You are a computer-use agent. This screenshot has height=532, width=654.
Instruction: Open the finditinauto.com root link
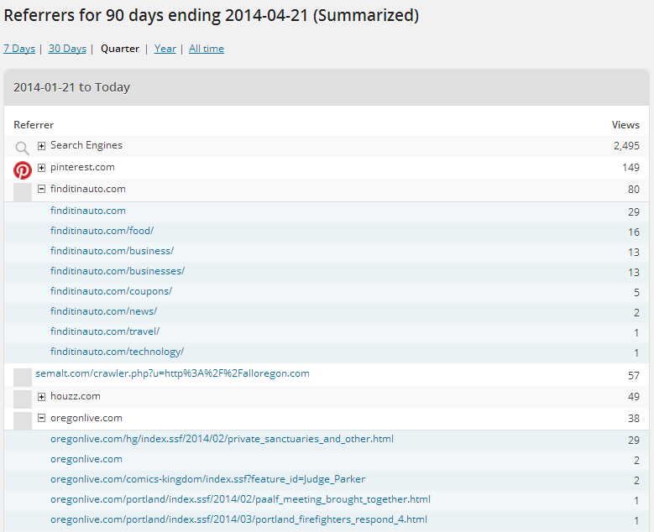tap(88, 211)
